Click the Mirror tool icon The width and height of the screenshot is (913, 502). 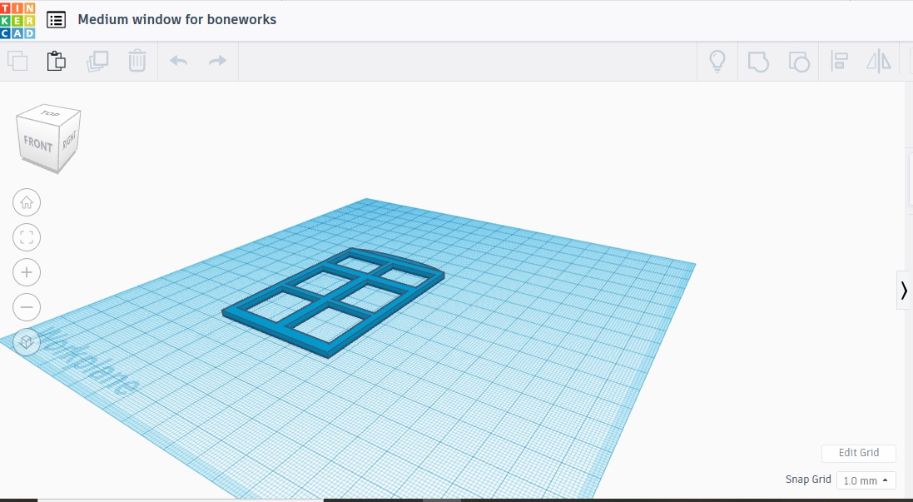[x=879, y=61]
